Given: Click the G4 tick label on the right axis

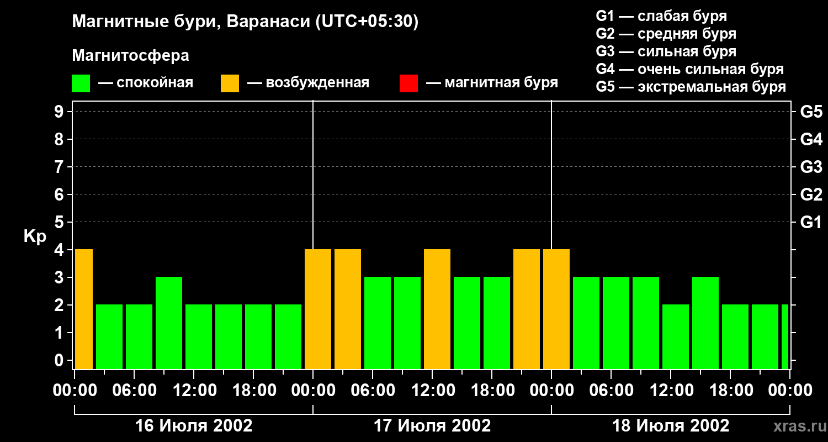Looking at the screenshot, I should 811,139.
